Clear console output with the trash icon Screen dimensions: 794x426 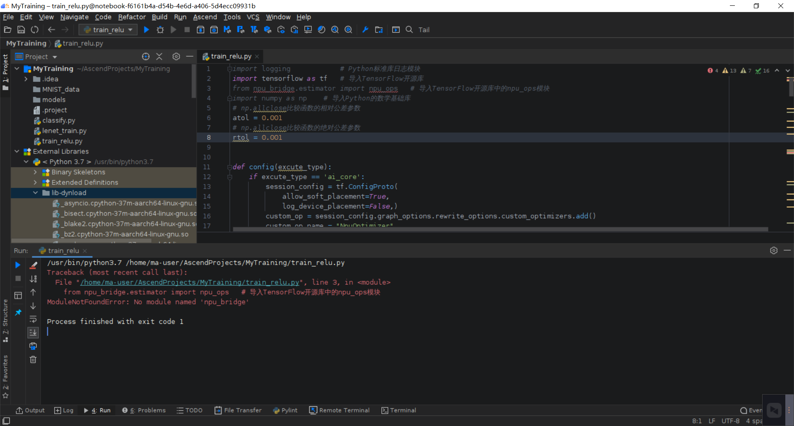[x=33, y=360]
